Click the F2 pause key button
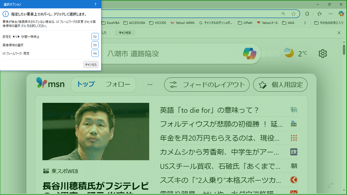The height and width of the screenshot is (195, 347). pyautogui.click(x=95, y=37)
